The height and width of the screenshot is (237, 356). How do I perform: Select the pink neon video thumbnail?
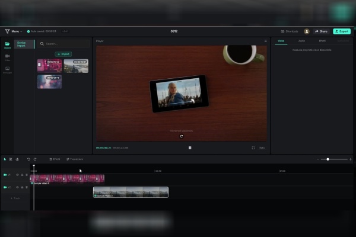pos(49,66)
